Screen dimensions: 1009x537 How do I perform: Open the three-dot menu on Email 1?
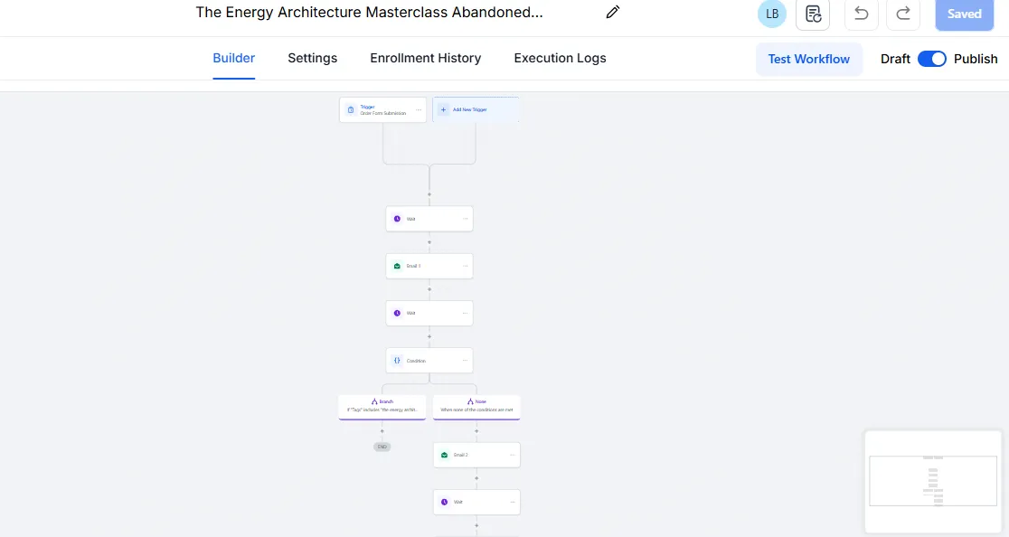466,266
